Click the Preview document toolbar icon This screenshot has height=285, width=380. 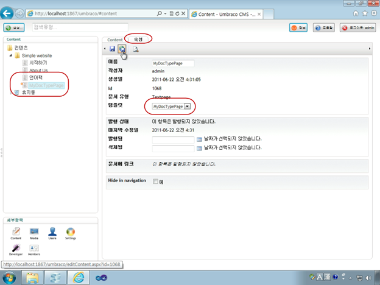click(135, 49)
